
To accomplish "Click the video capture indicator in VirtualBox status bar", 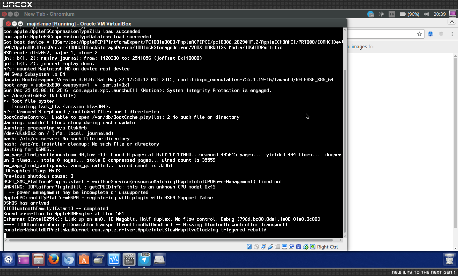I will (292, 247).
